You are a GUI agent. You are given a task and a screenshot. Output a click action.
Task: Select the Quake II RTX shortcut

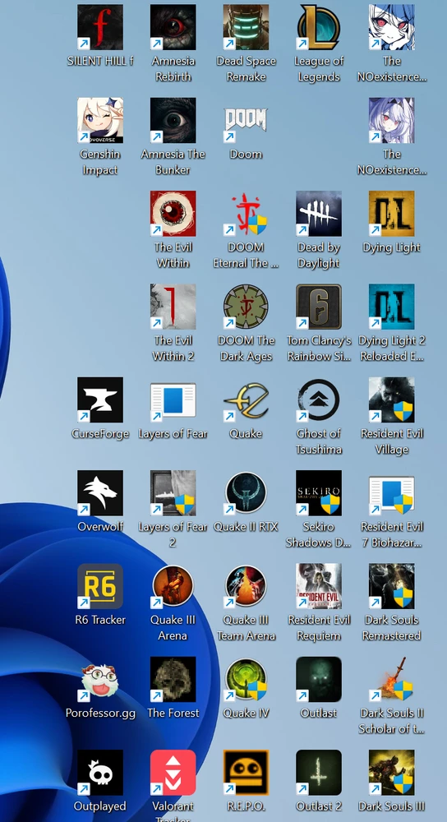click(246, 492)
